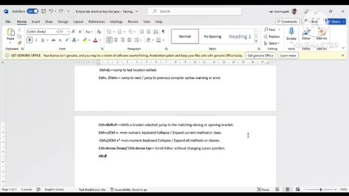
Task: Go to the References tab
Action: 97,22
